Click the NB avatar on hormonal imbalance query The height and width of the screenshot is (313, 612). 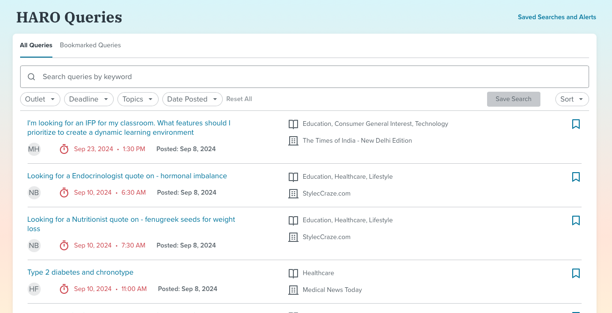34,193
